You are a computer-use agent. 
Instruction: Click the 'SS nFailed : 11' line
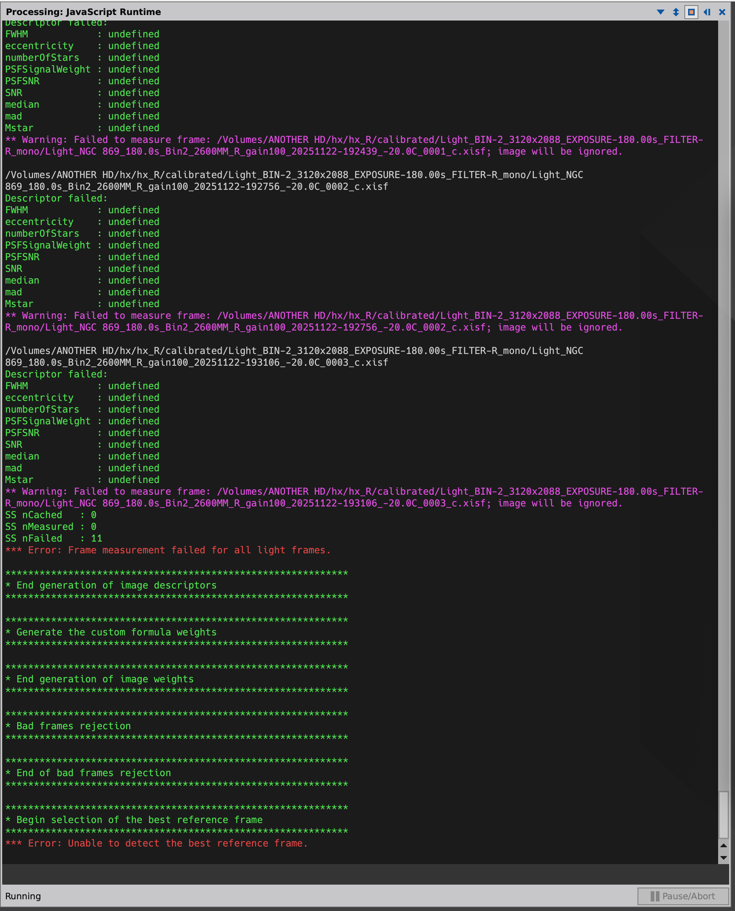click(53, 538)
